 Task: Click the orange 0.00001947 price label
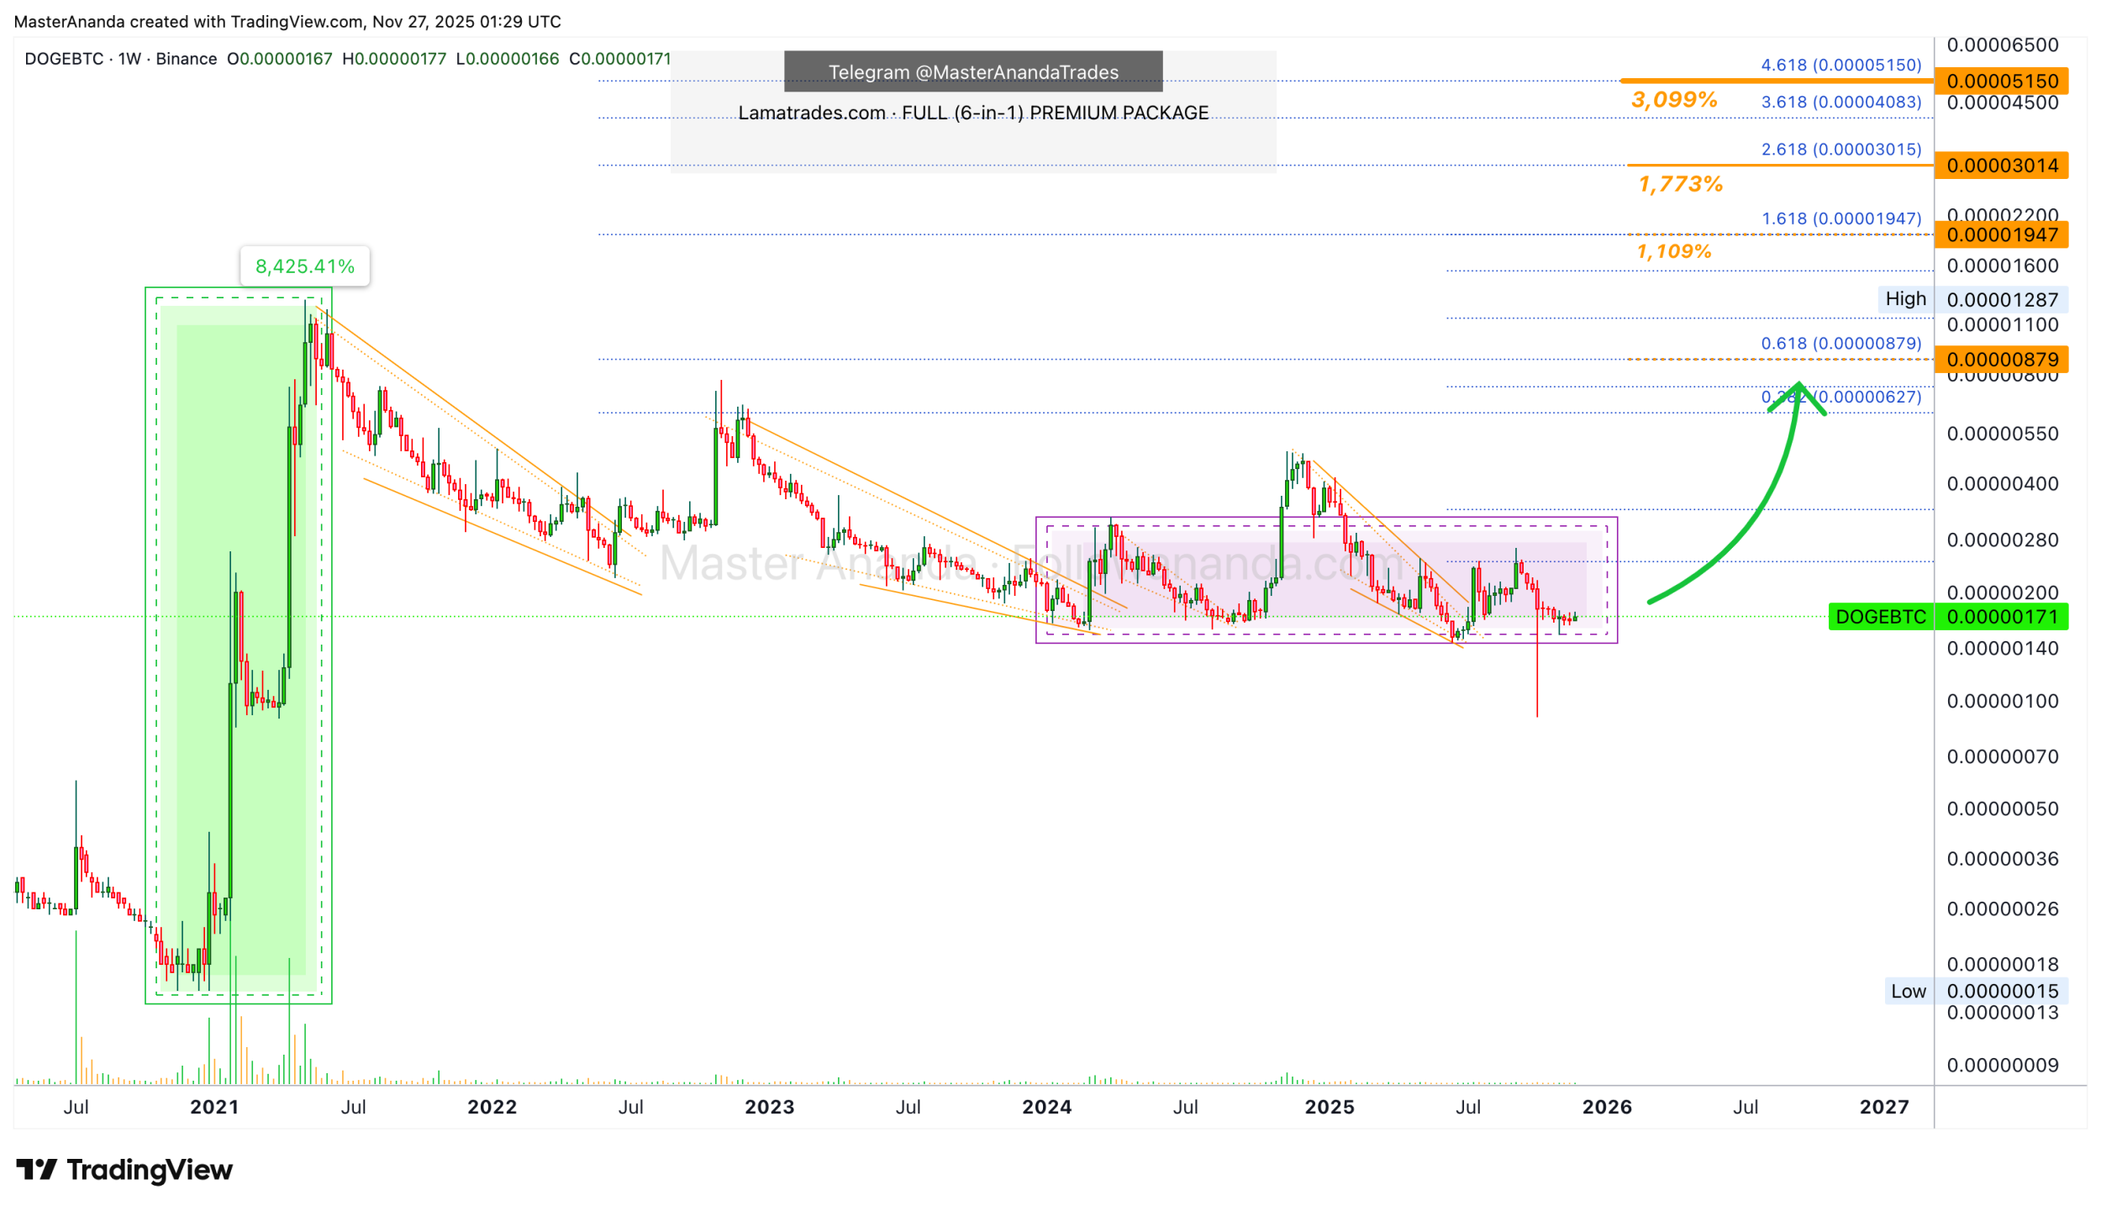point(2001,235)
